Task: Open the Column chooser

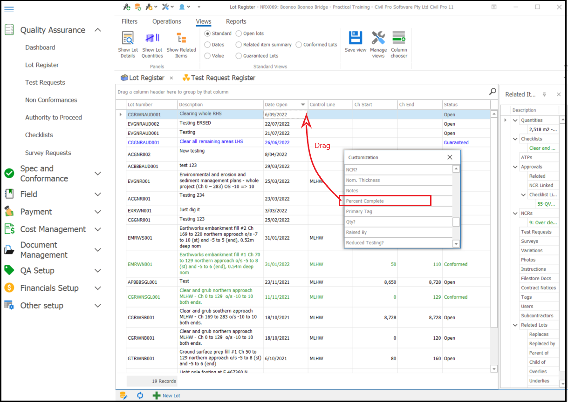Action: coord(399,38)
